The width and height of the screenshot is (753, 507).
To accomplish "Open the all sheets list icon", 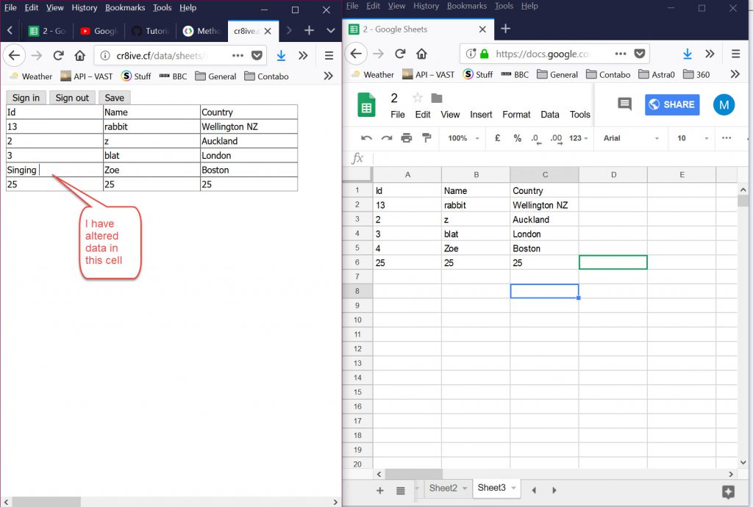I will point(400,490).
